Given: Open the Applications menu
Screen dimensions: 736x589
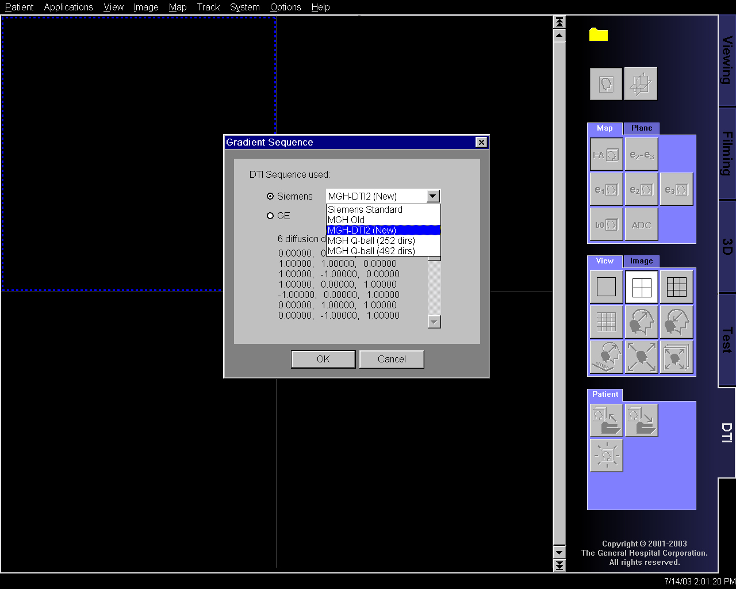Looking at the screenshot, I should pyautogui.click(x=68, y=7).
